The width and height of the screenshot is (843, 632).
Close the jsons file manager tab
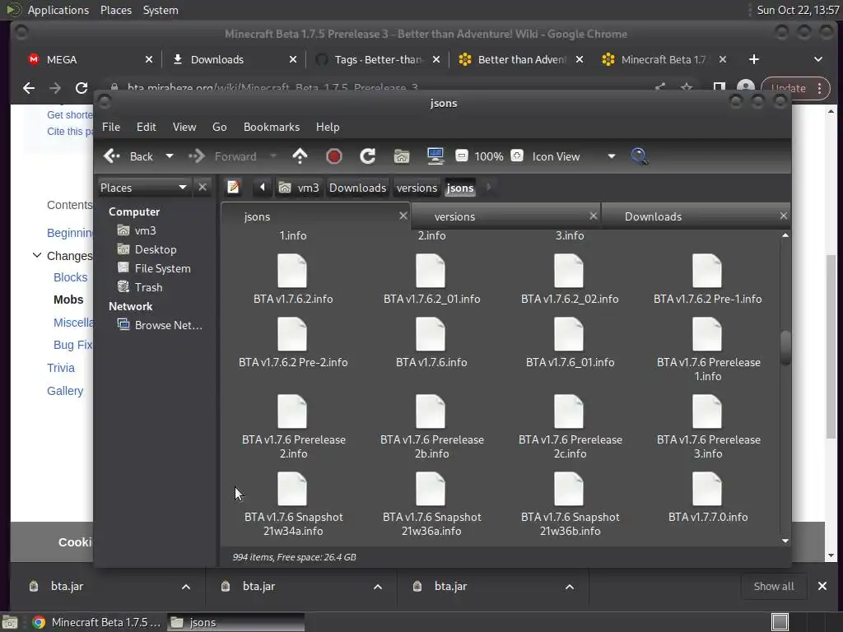[403, 216]
